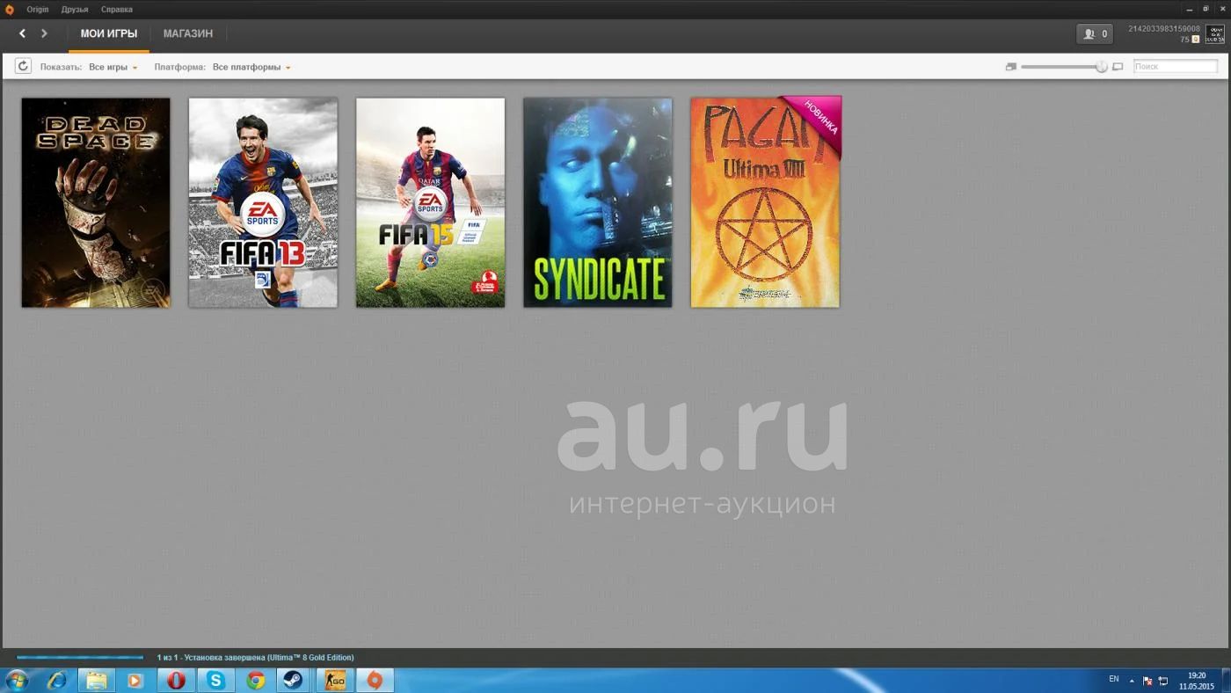1231x693 pixels.
Task: Switch to the МАГАЗИН tab
Action: point(188,33)
